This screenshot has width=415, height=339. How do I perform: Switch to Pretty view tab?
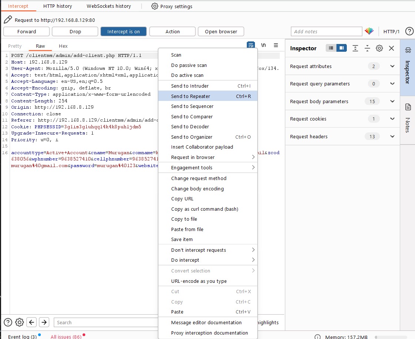click(x=15, y=46)
